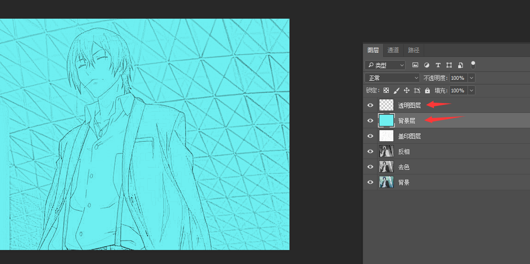Hide the 透明图层 layer
This screenshot has height=264, width=530.
point(371,105)
